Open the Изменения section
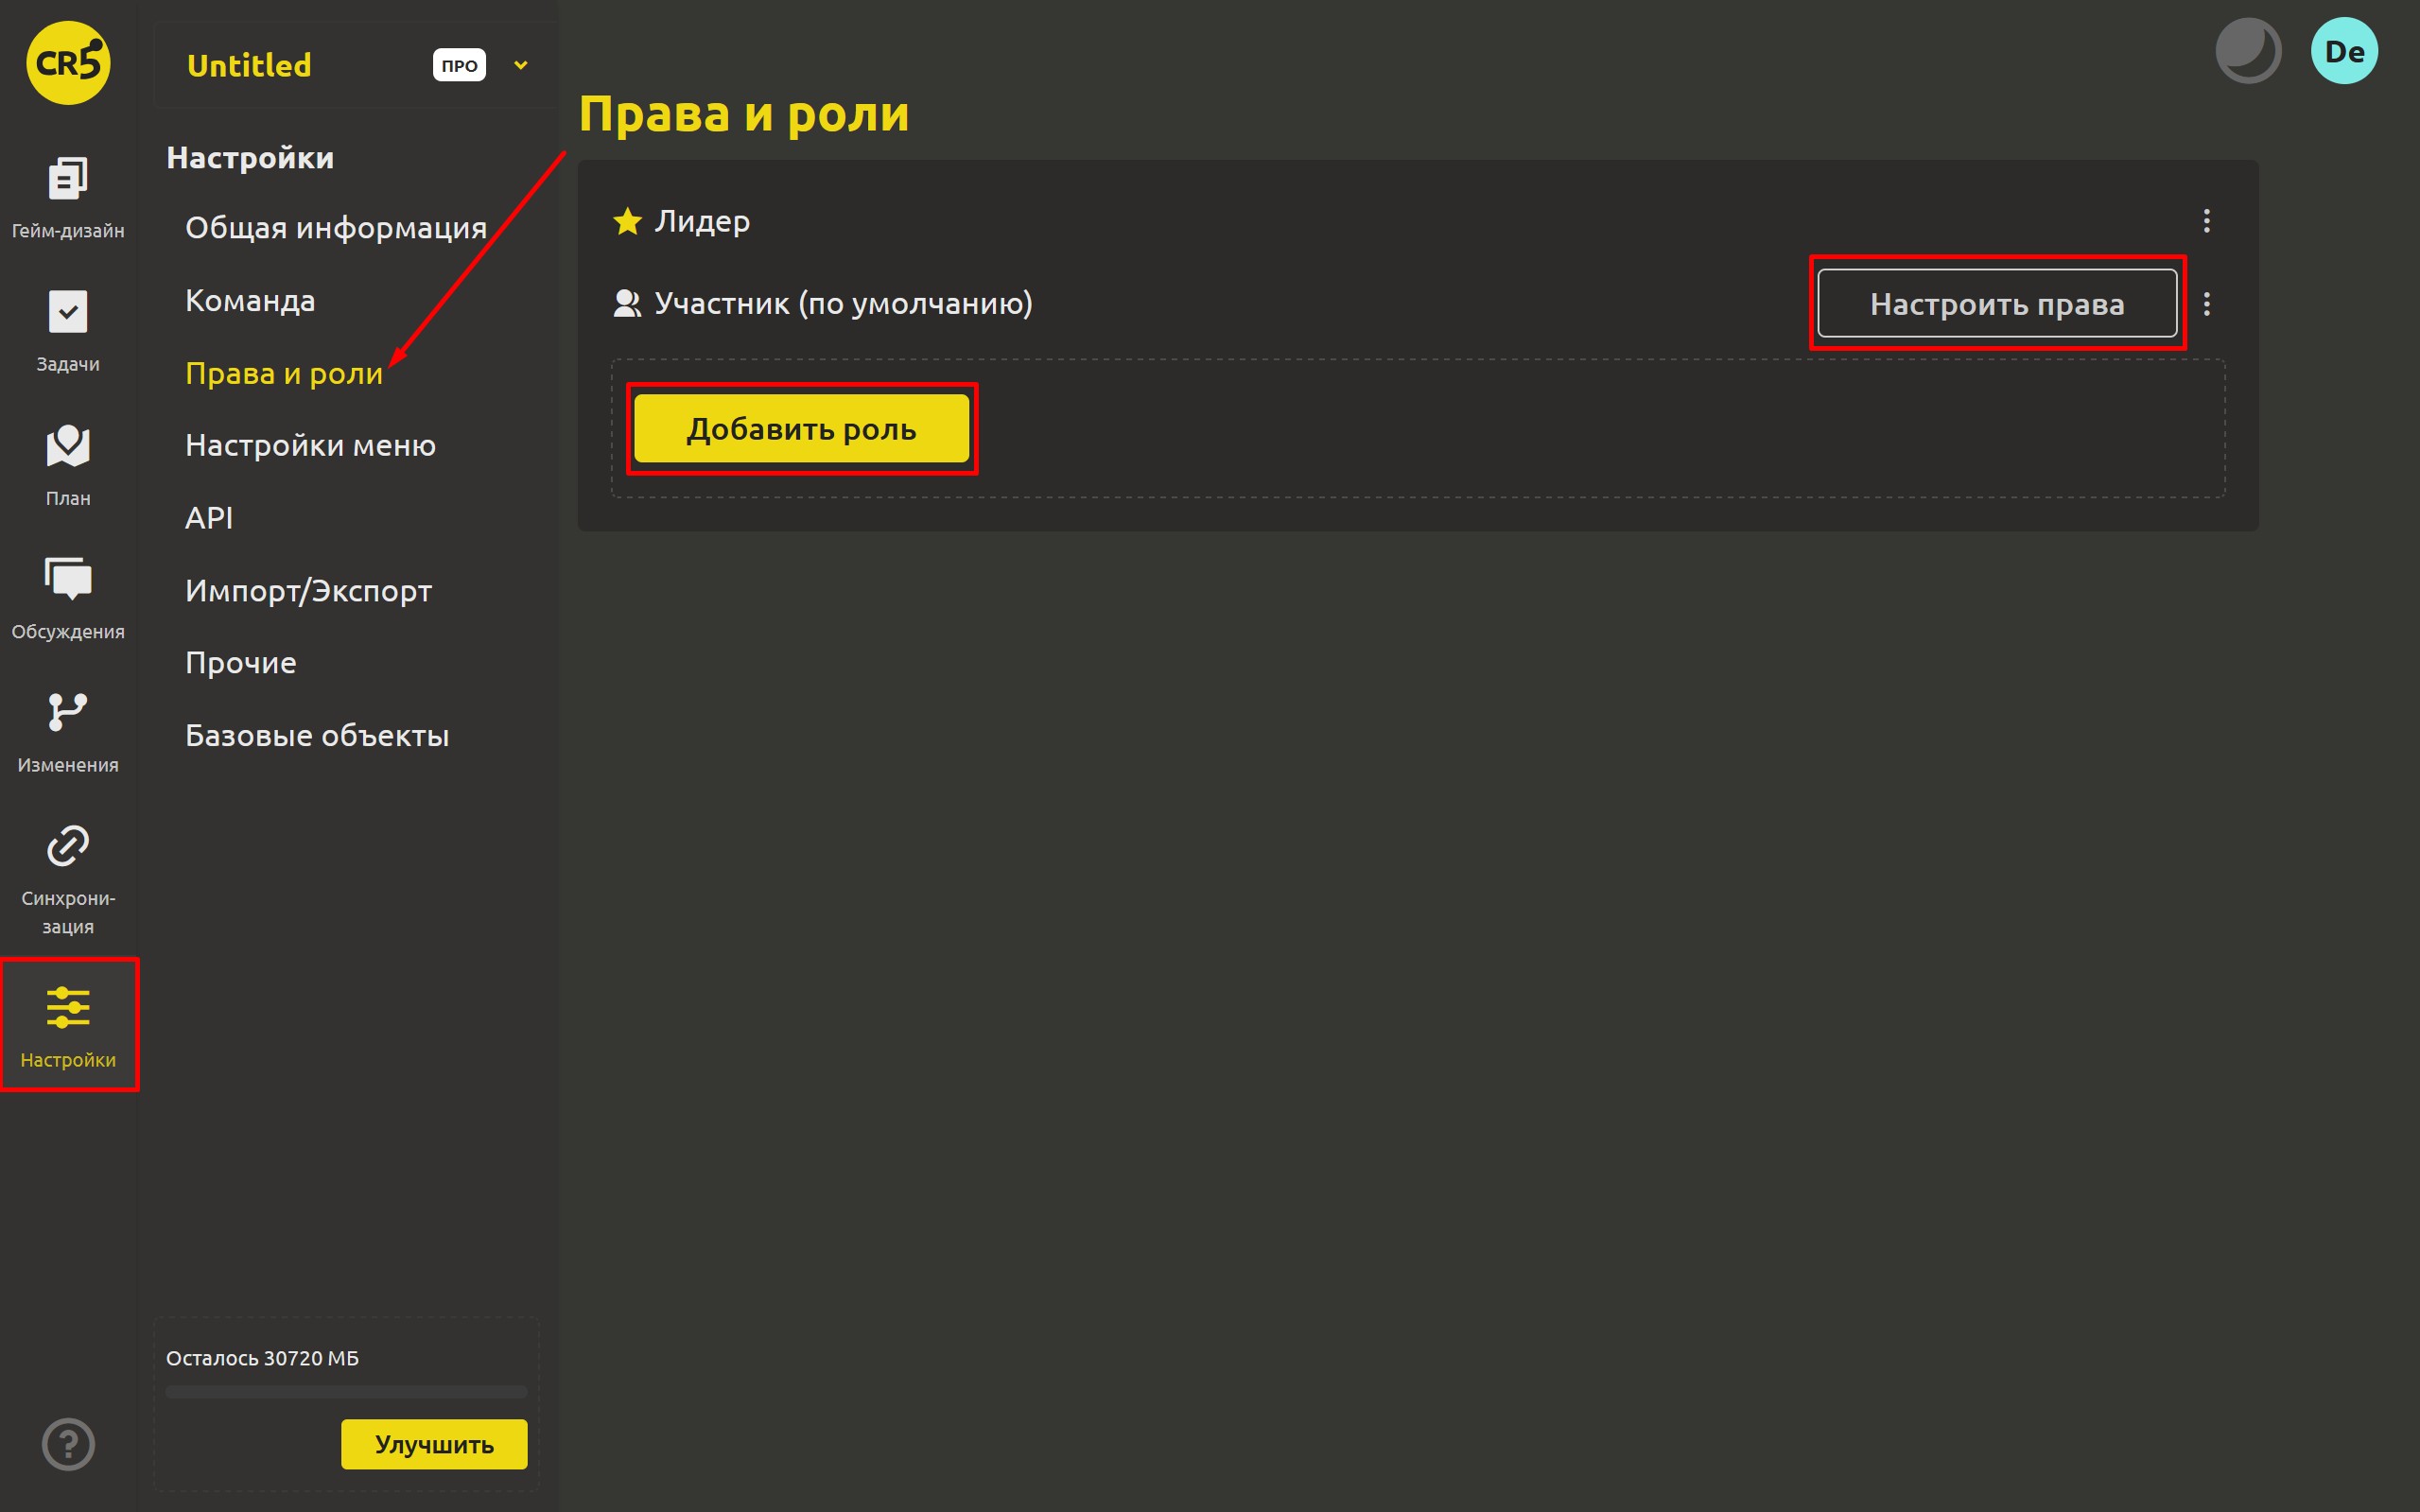Screen dimensions: 2420x1512 click(x=68, y=732)
